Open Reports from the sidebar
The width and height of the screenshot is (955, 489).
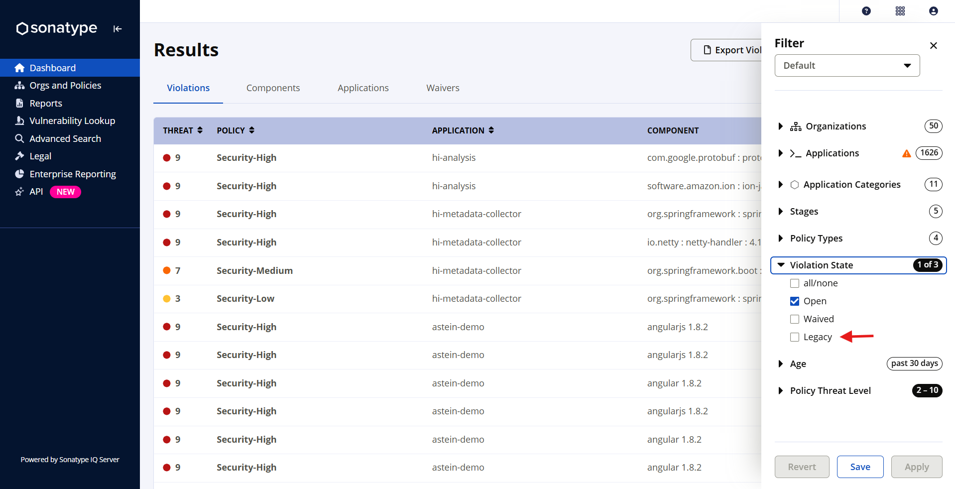click(x=46, y=103)
